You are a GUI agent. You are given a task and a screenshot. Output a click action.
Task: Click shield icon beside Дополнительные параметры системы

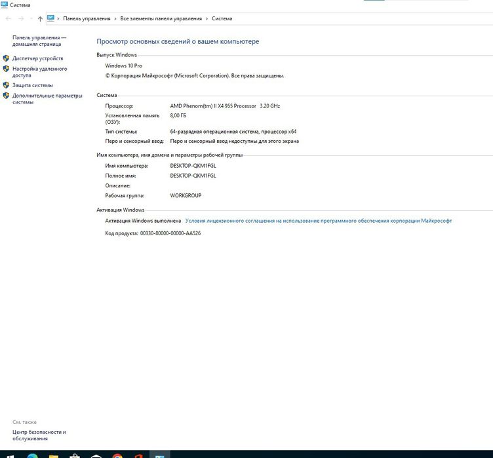[6, 95]
